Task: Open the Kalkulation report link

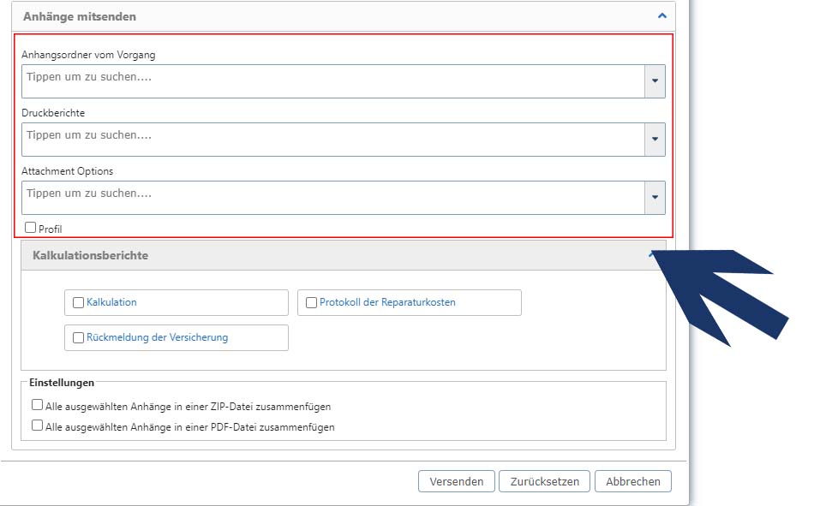Action: point(111,302)
